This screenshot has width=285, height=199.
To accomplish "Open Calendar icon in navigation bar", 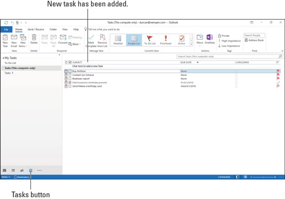I will click(x=13, y=170).
